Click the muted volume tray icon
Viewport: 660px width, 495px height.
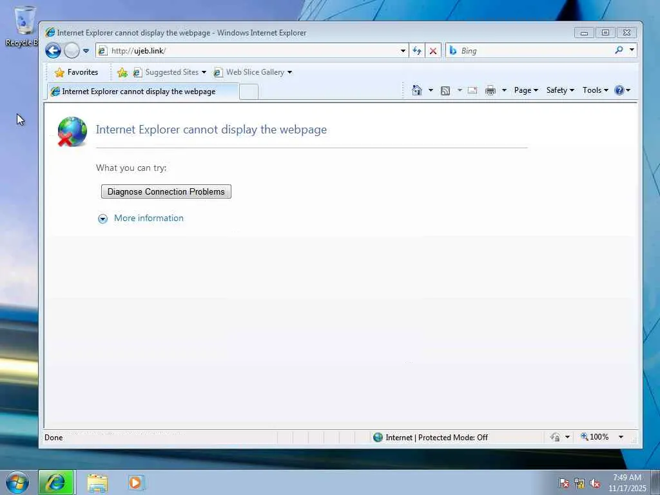pos(594,483)
